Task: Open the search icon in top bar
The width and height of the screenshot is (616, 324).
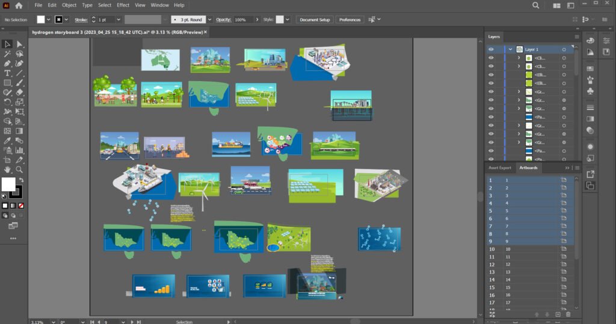Action: tap(535, 5)
